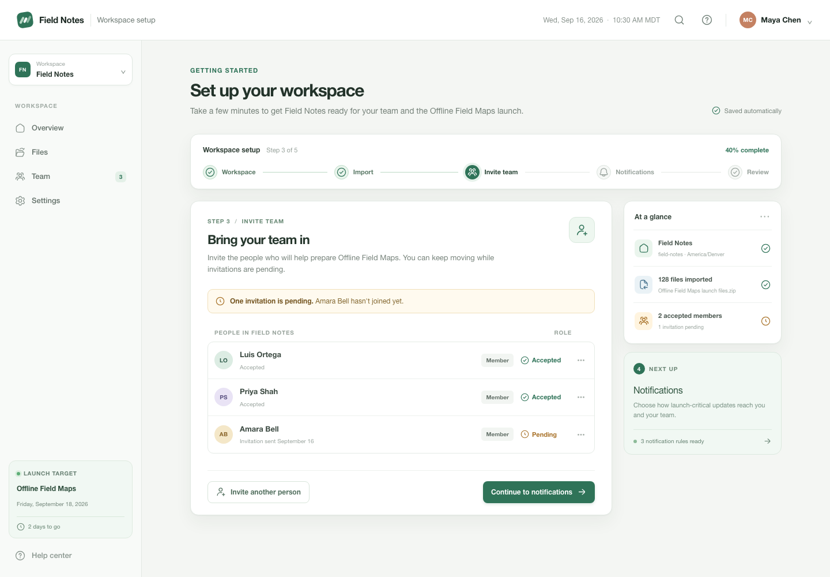
Task: Open Settings in sidebar
Action: pyautogui.click(x=70, y=201)
